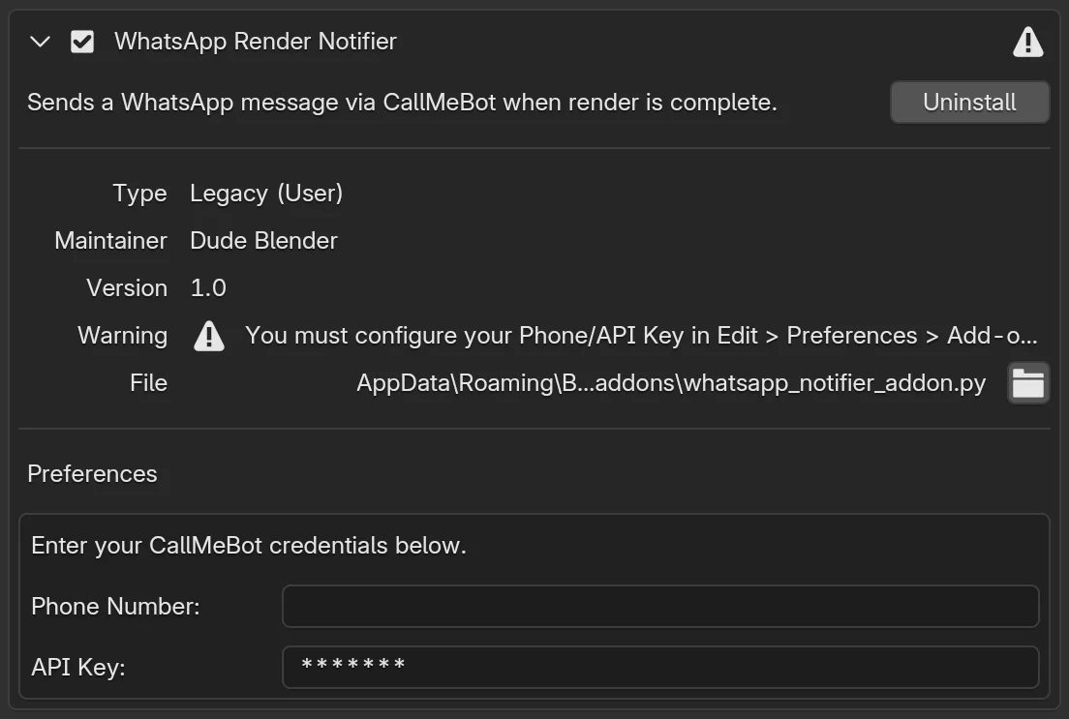Open the add-on file location folder icon
Viewport: 1069px width, 719px height.
[1027, 383]
